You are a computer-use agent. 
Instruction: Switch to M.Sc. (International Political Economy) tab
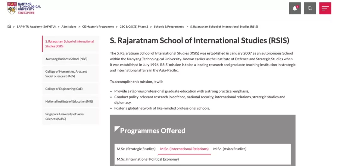click(x=148, y=159)
